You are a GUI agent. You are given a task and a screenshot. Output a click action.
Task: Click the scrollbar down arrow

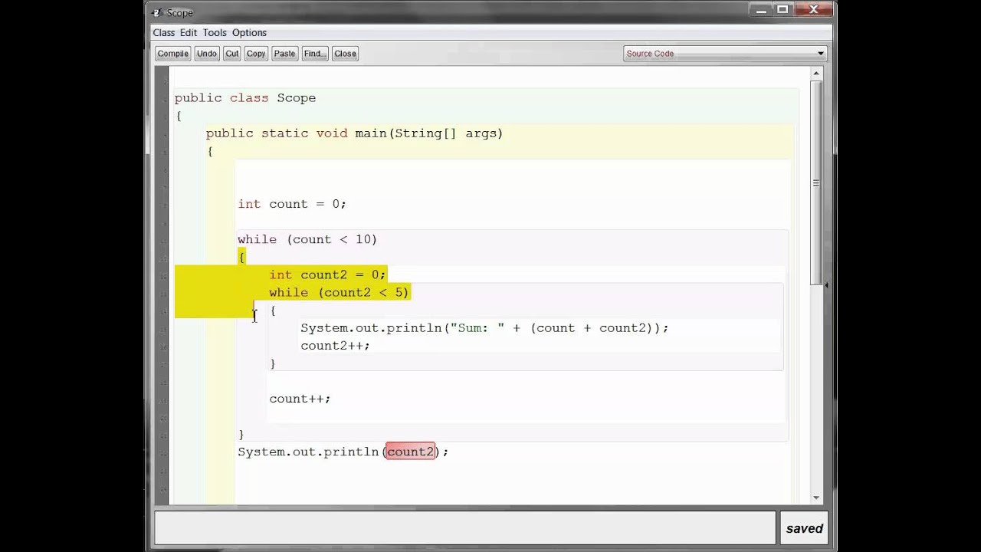coord(815,498)
